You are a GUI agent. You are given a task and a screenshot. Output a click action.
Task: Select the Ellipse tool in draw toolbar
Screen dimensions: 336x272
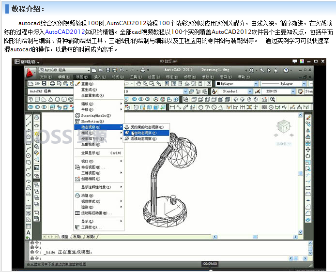[28, 175]
